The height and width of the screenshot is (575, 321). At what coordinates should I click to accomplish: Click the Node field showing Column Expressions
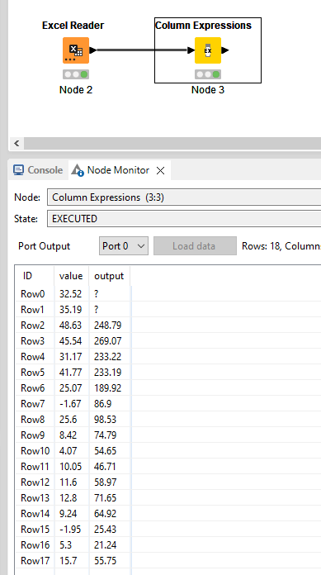(x=184, y=197)
